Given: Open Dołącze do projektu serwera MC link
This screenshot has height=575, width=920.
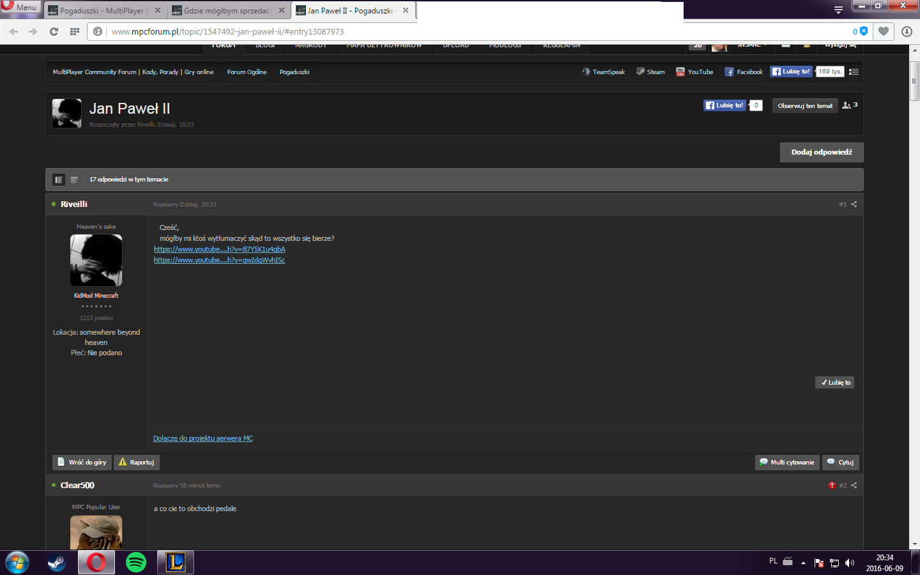Looking at the screenshot, I should [203, 438].
